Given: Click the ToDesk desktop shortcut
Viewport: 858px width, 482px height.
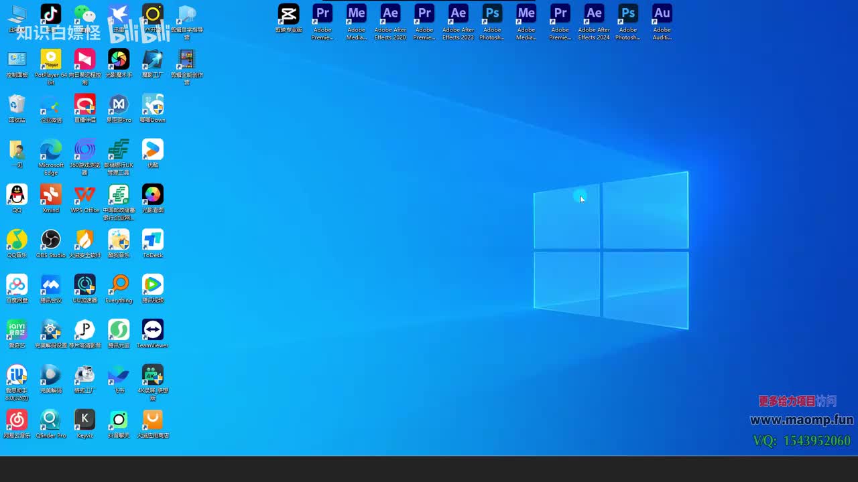Looking at the screenshot, I should tap(153, 240).
